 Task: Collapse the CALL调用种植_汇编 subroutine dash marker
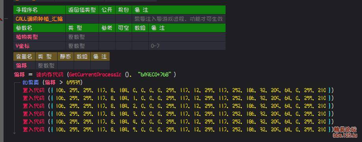coord(6,19)
